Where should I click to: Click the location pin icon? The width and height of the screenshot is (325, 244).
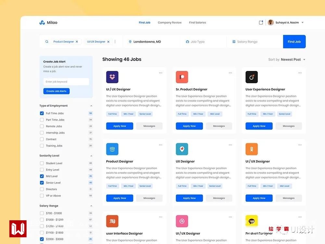tap(130, 42)
